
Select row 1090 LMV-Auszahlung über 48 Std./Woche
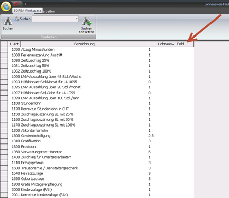click(x=101, y=77)
